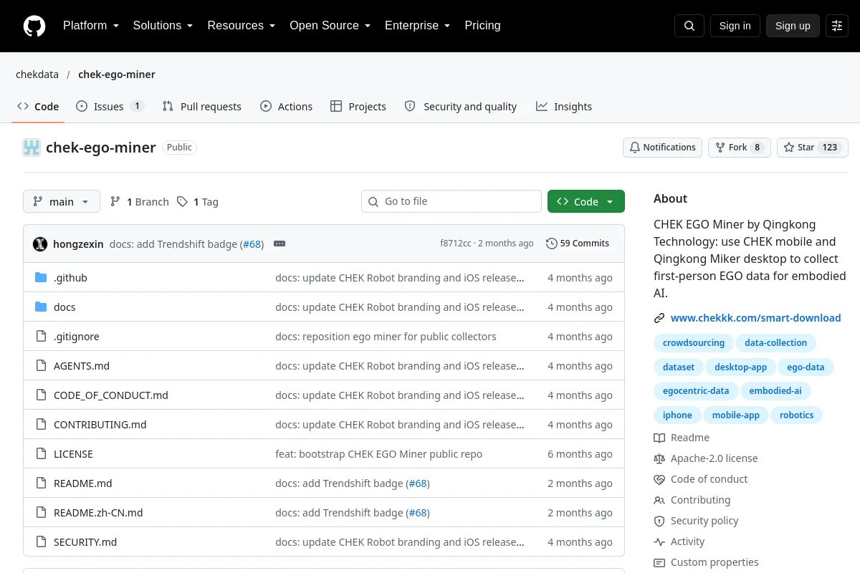Select the embodied-ai topic tag

click(775, 391)
